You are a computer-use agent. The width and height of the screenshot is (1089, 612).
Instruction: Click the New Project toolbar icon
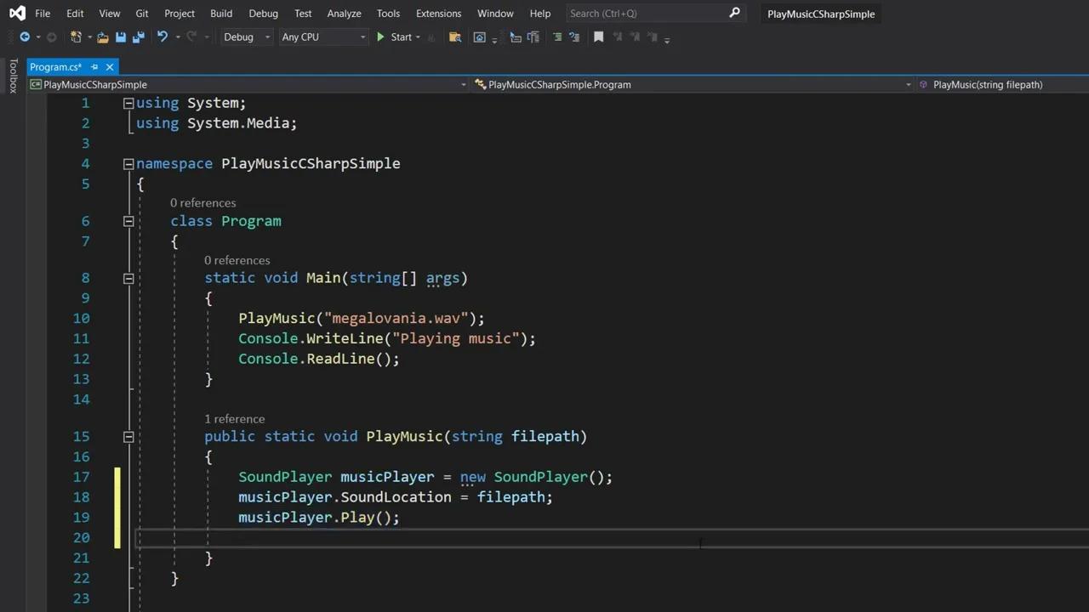76,37
